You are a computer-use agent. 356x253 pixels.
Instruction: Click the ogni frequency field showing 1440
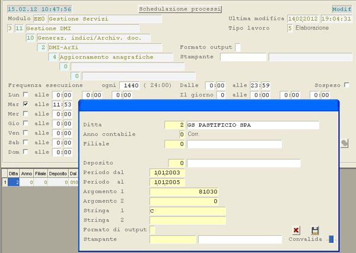click(x=128, y=85)
